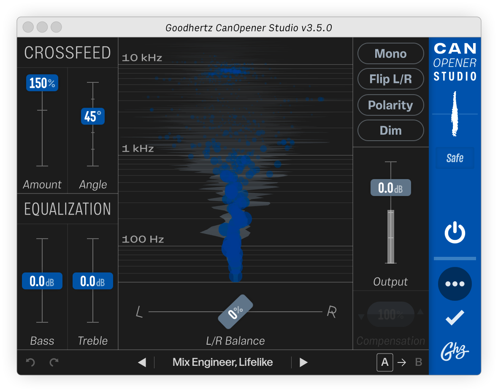This screenshot has height=392, width=498.
Task: Click the Crossfeed Angle 45° slider handle
Action: pos(93,116)
